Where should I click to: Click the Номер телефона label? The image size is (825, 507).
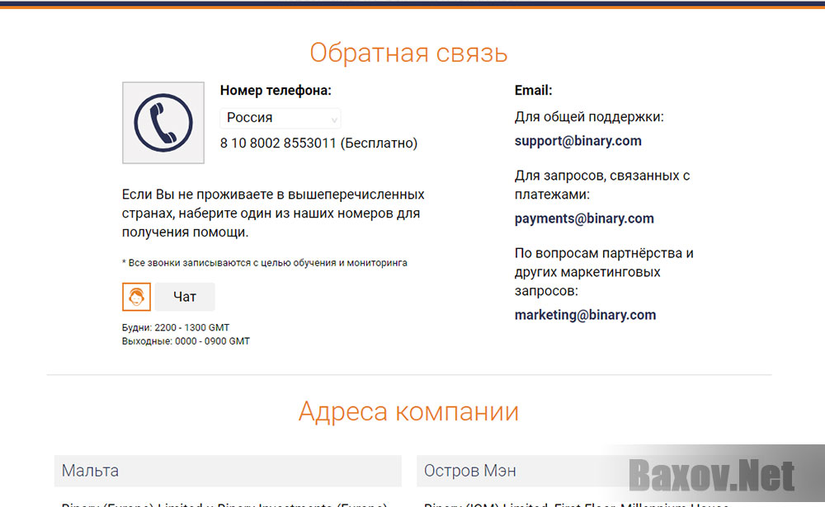click(x=276, y=91)
